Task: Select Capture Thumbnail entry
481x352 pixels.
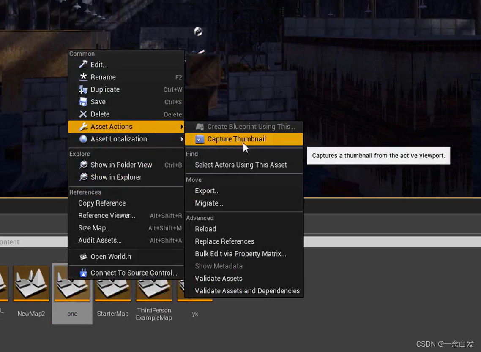Action: click(x=244, y=139)
